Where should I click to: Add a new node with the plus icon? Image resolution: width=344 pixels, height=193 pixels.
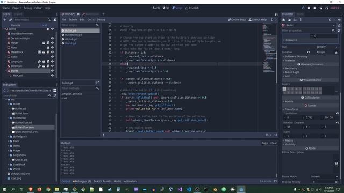pyautogui.click(x=5, y=20)
